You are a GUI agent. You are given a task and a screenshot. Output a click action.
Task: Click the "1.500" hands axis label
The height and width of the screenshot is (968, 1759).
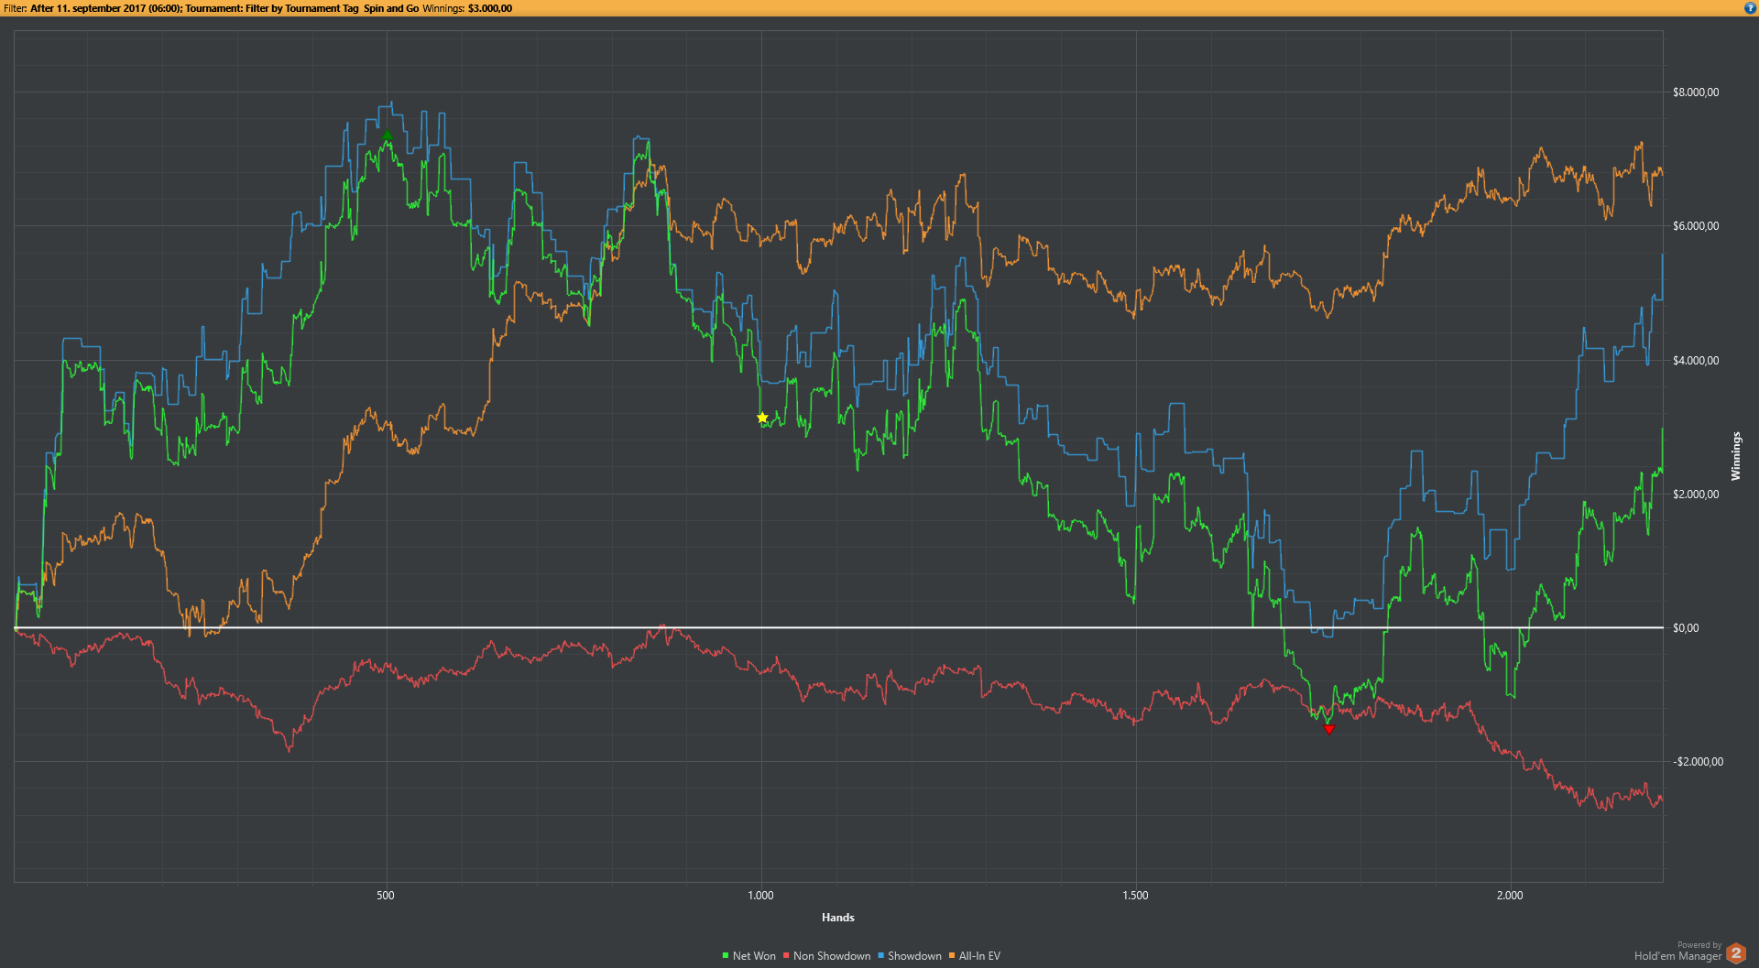click(x=1135, y=896)
